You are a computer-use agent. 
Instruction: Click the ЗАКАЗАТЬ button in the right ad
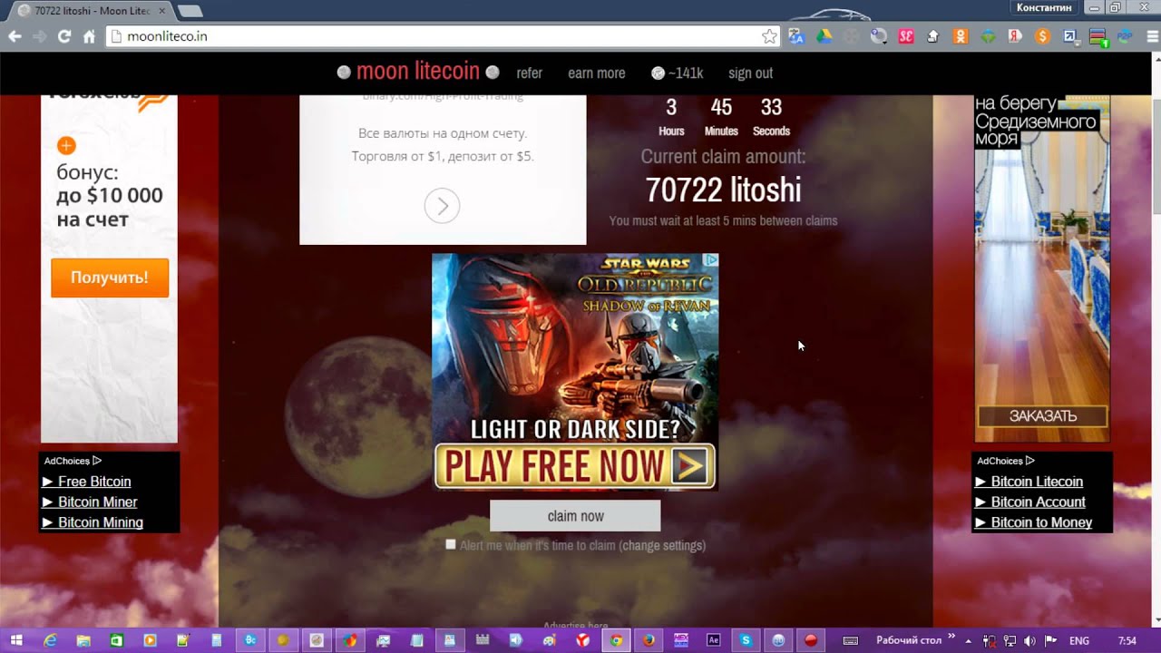coord(1043,416)
